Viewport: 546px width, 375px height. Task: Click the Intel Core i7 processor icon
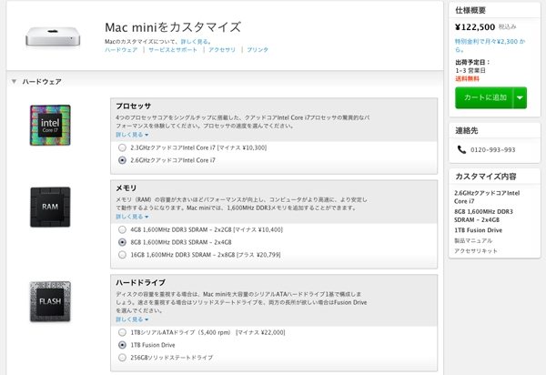click(50, 126)
